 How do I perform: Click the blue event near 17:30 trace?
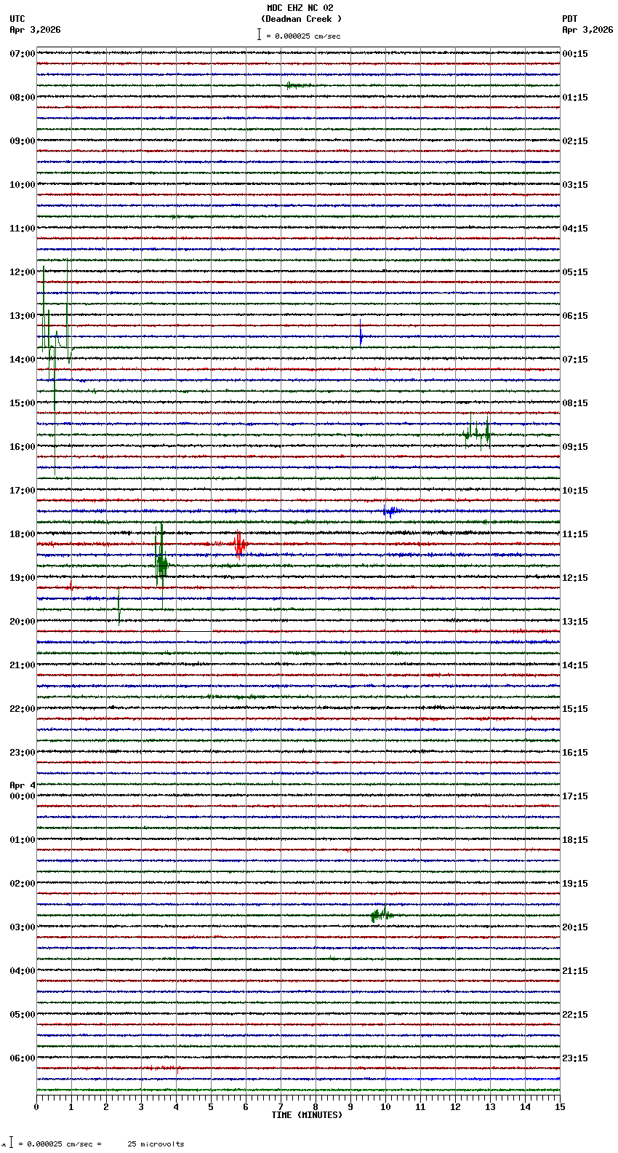click(390, 511)
